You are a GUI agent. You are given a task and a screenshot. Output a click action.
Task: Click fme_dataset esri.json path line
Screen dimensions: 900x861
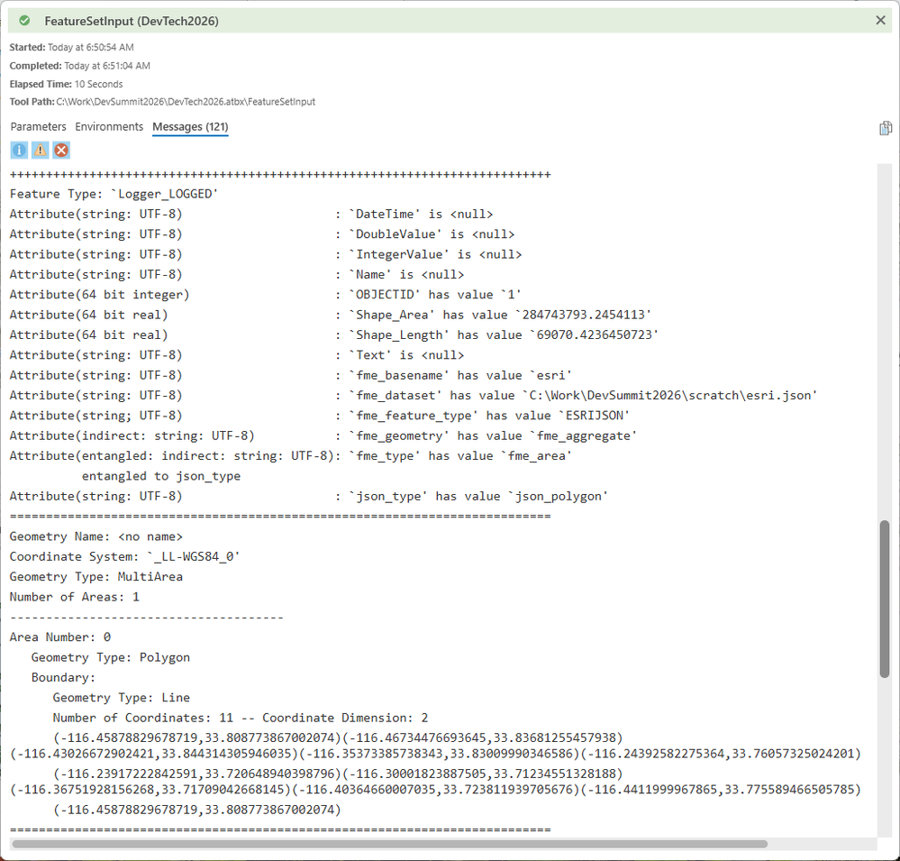[x=414, y=395]
